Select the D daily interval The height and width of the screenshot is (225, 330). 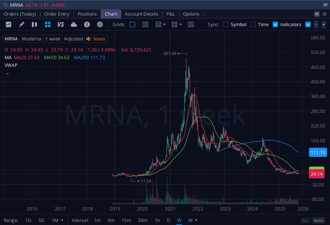pyautogui.click(x=168, y=220)
